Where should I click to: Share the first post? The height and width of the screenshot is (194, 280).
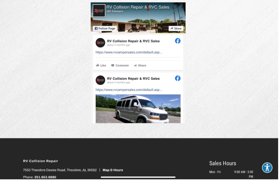(140, 65)
